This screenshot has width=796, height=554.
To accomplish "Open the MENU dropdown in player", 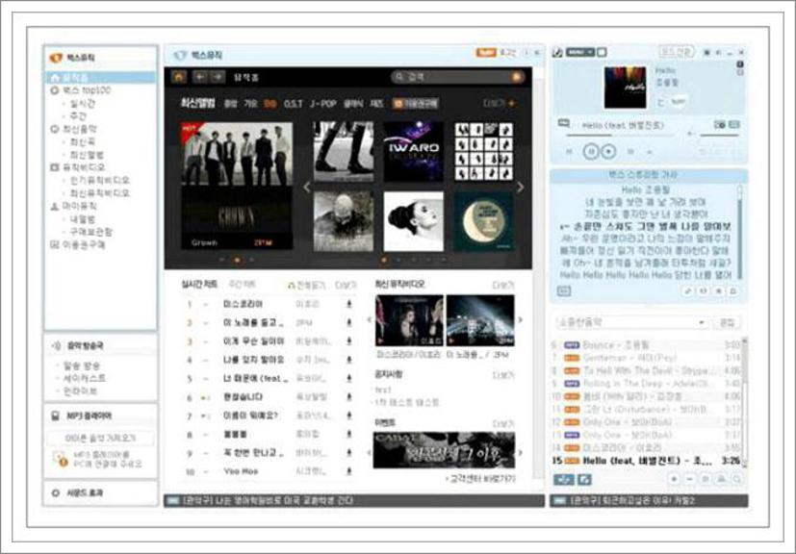I will pyautogui.click(x=579, y=52).
